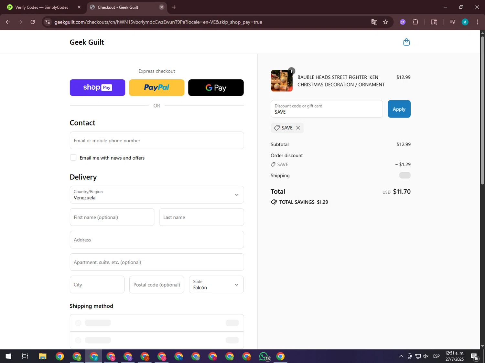The height and width of the screenshot is (363, 485).
Task: Focus the Postal code (optional) field
Action: pos(157,285)
